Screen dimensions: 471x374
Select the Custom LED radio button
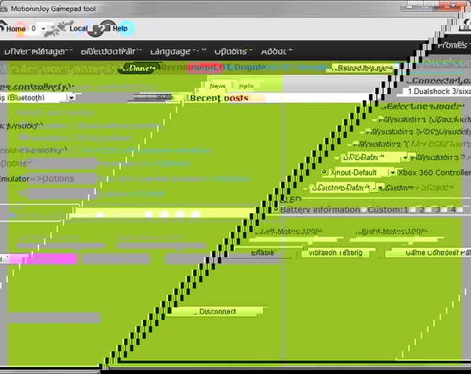coord(363,209)
